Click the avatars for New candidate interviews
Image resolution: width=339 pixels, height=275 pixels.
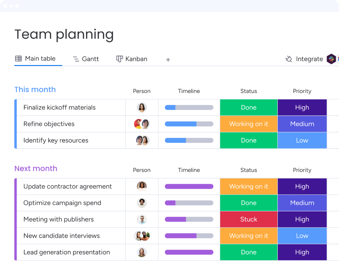142,236
